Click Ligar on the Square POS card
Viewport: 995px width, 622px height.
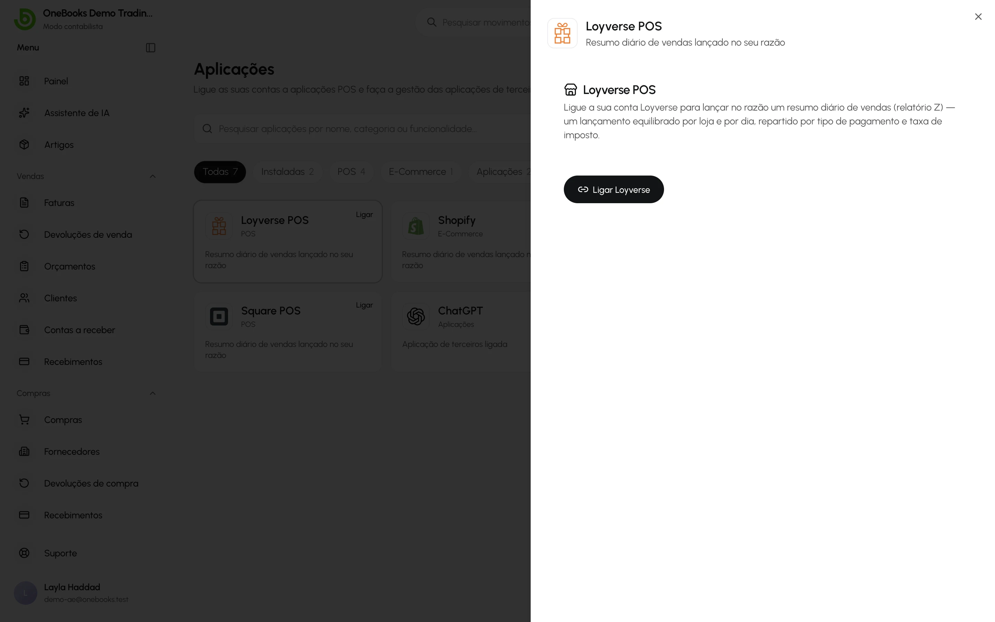(364, 305)
